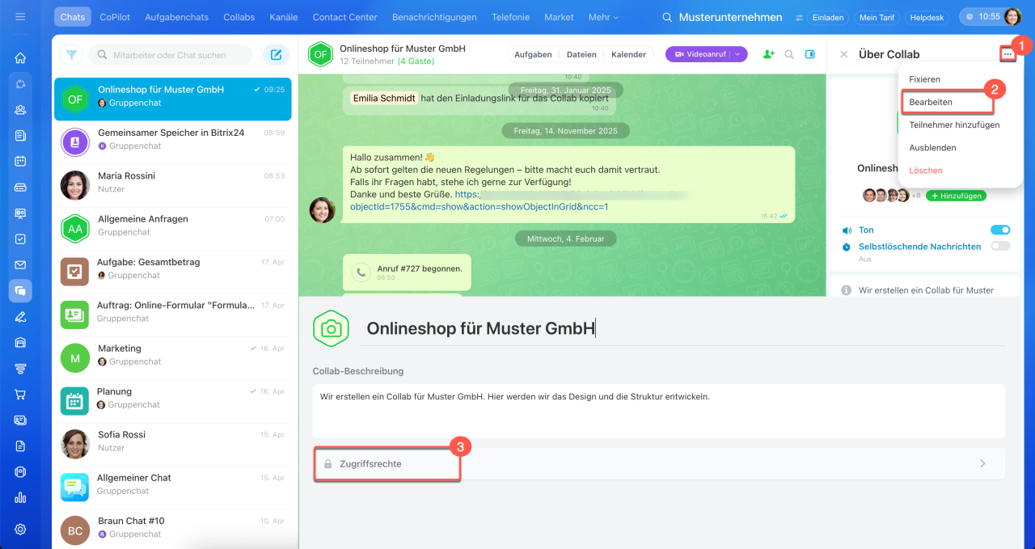The image size is (1035, 549).
Task: Click the green Hinzufügen button
Action: click(x=956, y=196)
